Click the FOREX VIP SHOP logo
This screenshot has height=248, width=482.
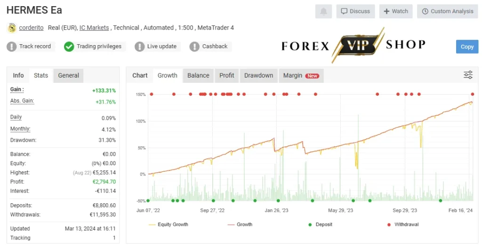point(353,46)
